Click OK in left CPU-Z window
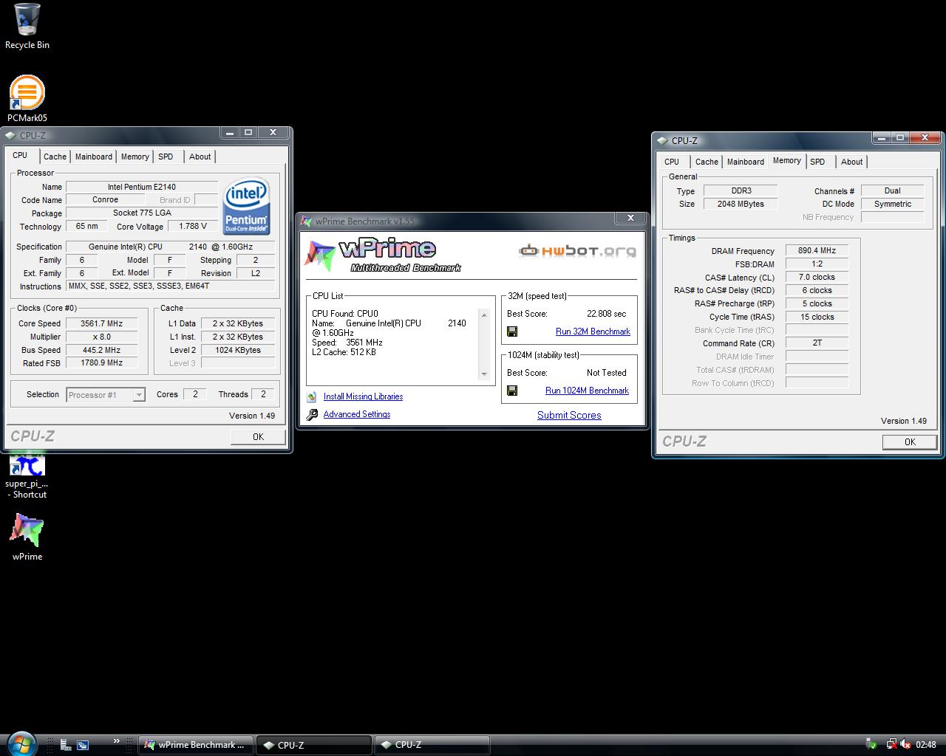 (x=258, y=436)
